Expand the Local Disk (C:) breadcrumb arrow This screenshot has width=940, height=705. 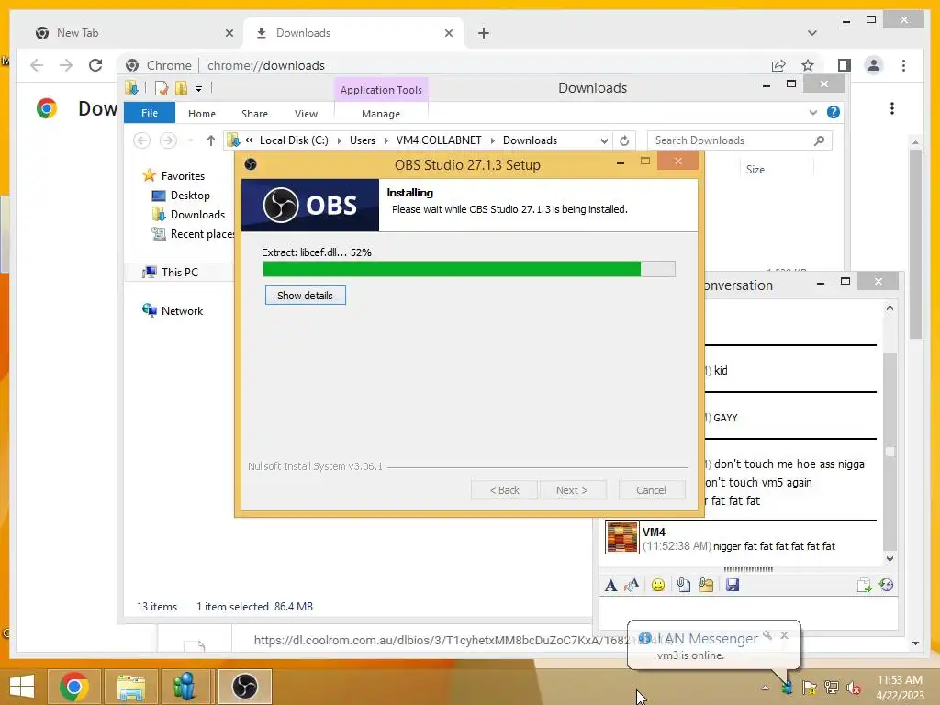(x=339, y=140)
